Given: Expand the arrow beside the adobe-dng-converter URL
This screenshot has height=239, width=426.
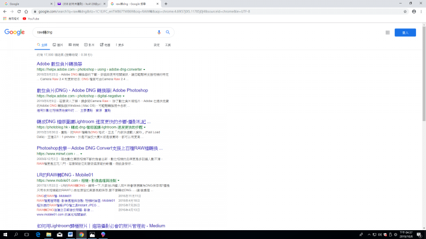Looking at the screenshot, I should coord(144,70).
